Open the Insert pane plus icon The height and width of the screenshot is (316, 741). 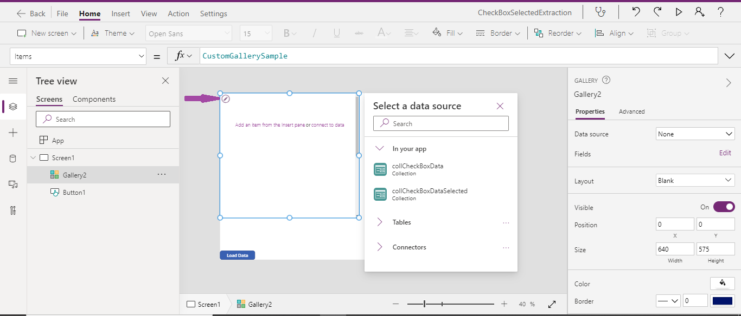click(13, 132)
